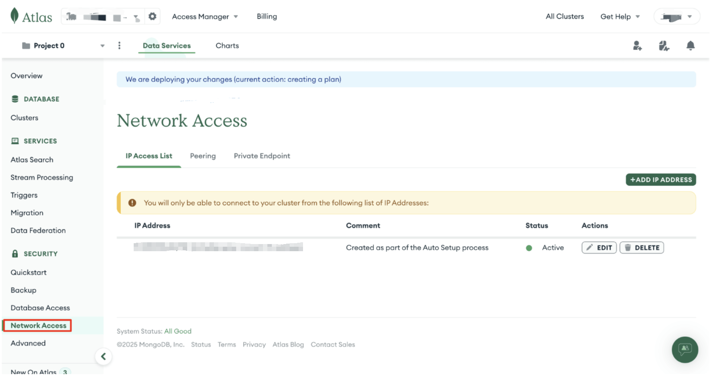Open the Terms footer link
The width and height of the screenshot is (713, 375).
[227, 345]
